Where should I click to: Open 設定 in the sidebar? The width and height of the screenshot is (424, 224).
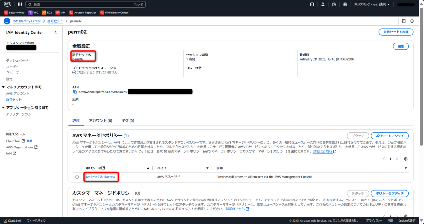(x=9, y=79)
